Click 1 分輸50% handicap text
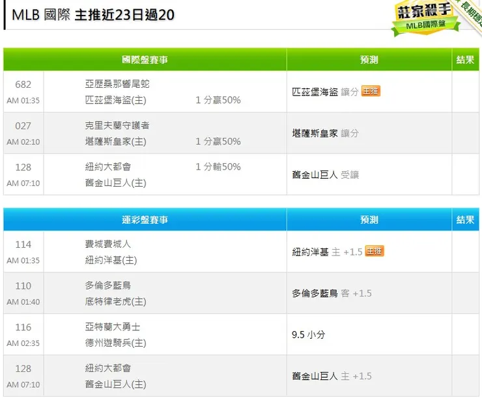 (x=218, y=166)
